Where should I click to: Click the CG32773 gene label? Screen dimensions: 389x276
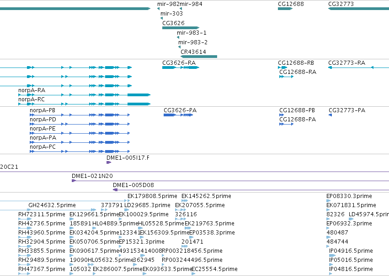[x=341, y=4]
